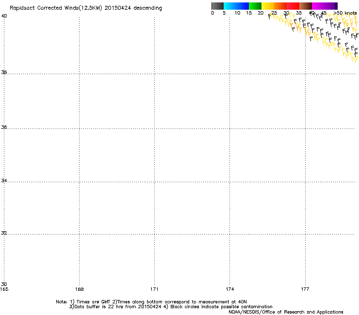Click the cyan-blue 5-15 knots color segment
Viewport: 359px width, 315px height.
pos(236,6)
